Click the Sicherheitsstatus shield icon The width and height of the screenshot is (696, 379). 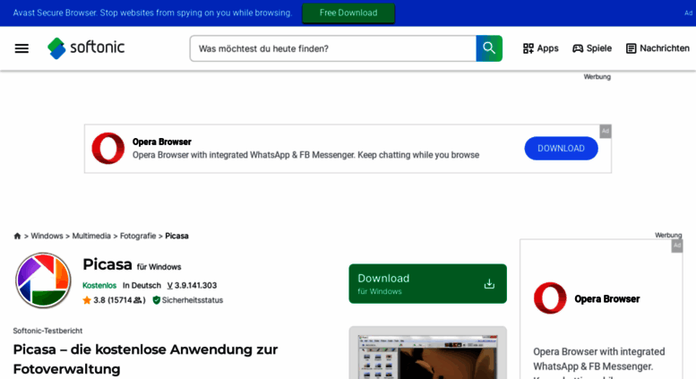[156, 300]
